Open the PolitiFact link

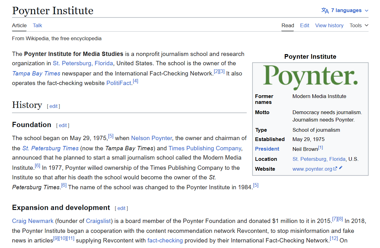tap(119, 83)
